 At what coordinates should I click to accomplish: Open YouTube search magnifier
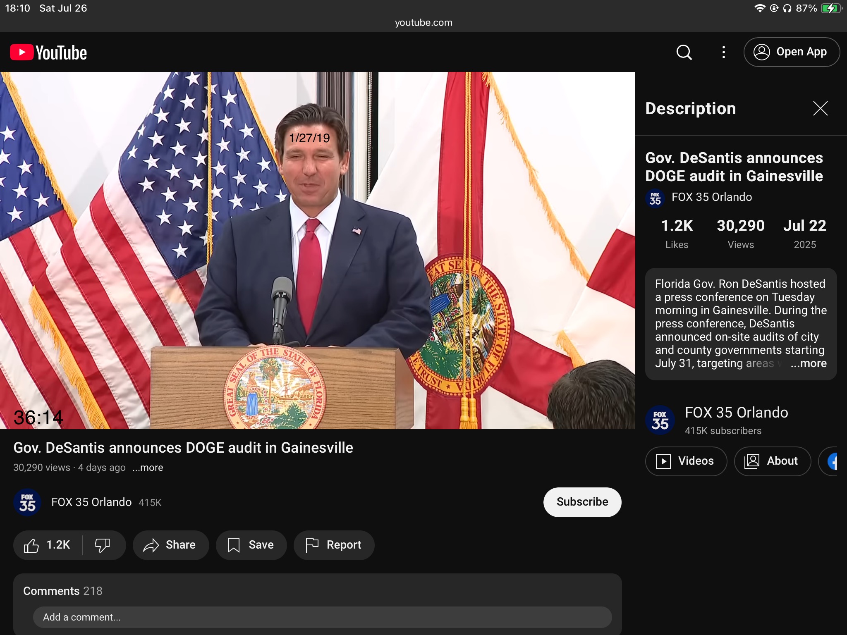click(x=684, y=52)
